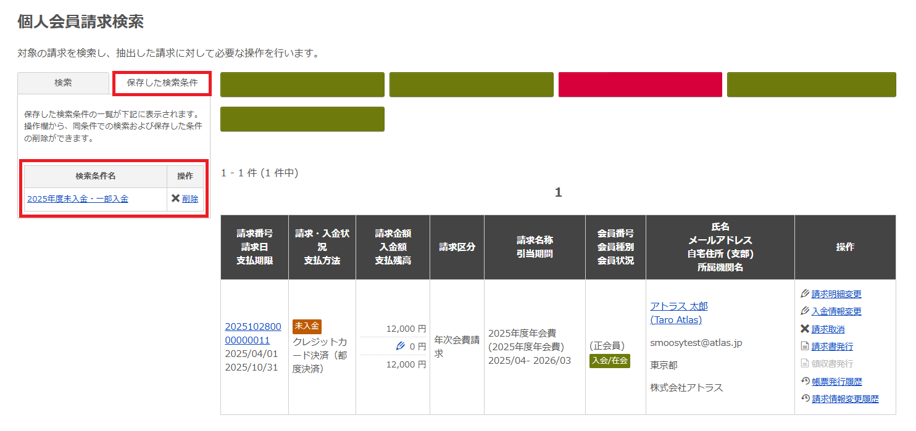This screenshot has height=431, width=916.
Task: Click the pencil icon beside 請求明細変更
Action: tap(804, 293)
